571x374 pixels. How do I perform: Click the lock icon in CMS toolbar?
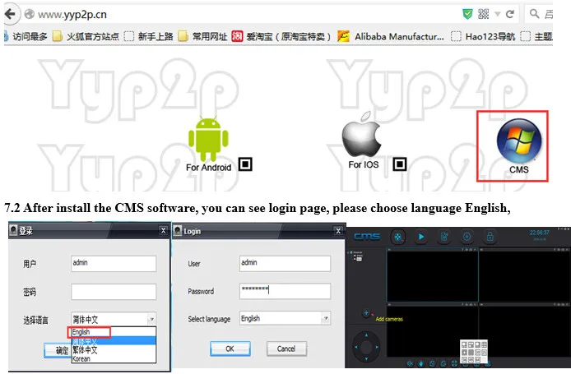coord(490,237)
